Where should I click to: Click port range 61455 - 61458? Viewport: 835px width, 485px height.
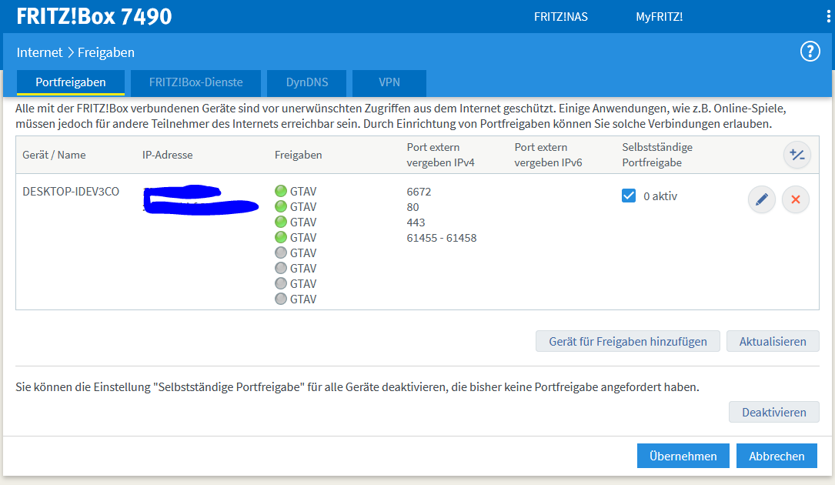coord(442,238)
